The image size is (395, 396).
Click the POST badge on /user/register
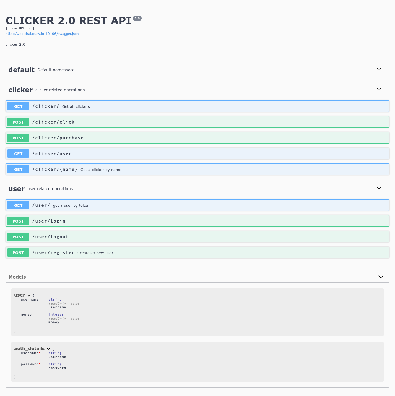pyautogui.click(x=18, y=252)
